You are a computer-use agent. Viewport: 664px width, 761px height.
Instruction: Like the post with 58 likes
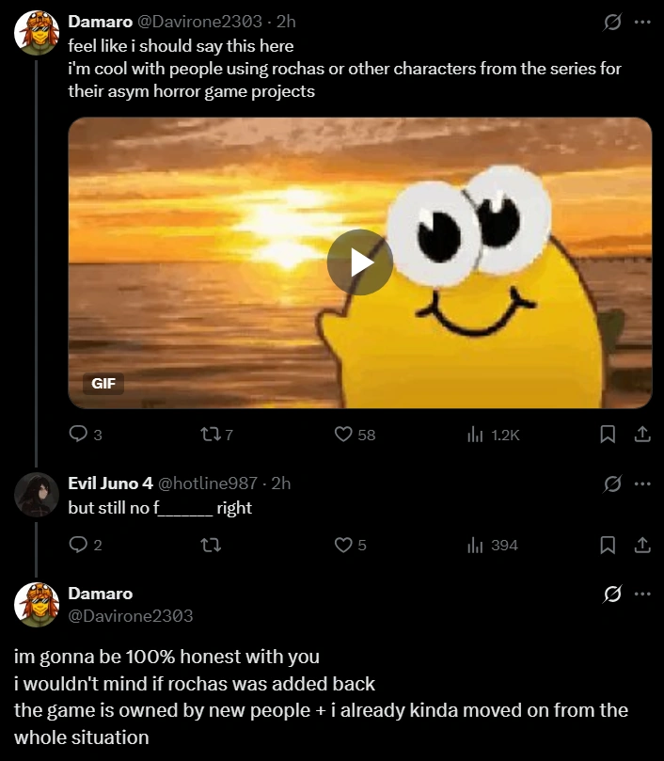(344, 434)
